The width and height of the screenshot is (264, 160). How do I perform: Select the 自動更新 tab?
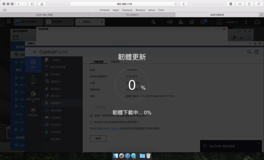tap(98, 62)
